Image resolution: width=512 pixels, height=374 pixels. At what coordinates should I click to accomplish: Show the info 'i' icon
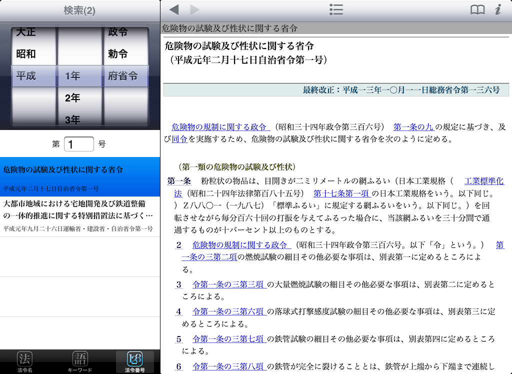point(497,10)
